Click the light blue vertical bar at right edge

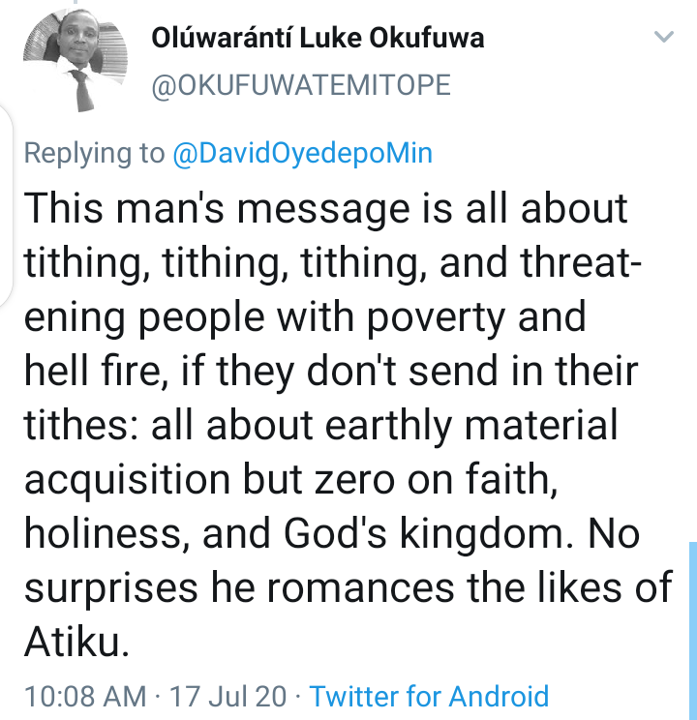(x=693, y=631)
